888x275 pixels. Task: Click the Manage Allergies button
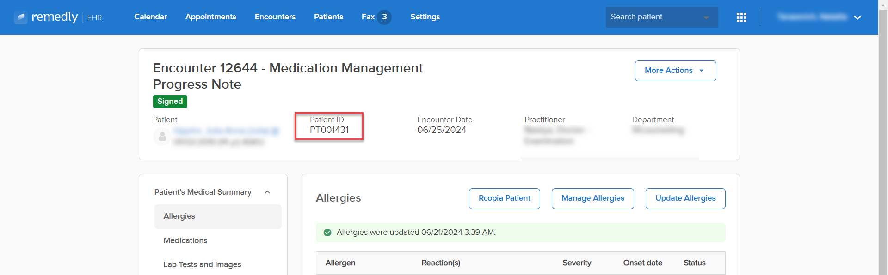coord(593,198)
